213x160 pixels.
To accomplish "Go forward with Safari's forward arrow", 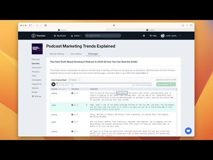I will pyautogui.click(x=41, y=25).
